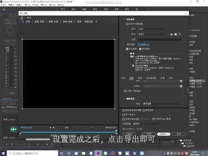Screen dimensions: 208x156
Task: Click the Cortana circle icon on taskbar
Action: 61,153
